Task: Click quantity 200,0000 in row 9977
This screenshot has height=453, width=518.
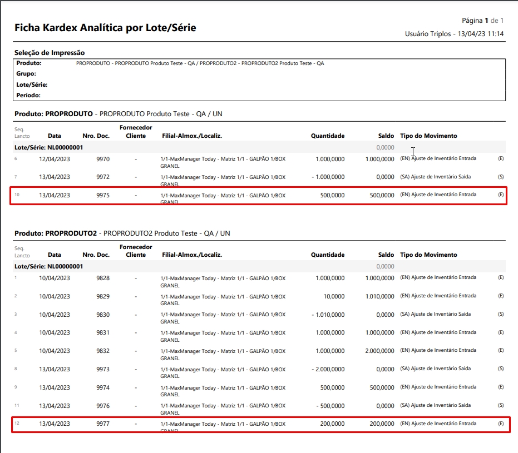Action: 332,424
